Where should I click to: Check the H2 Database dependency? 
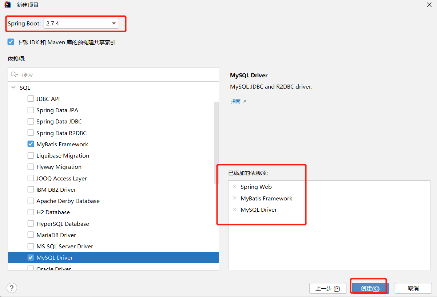pos(31,212)
